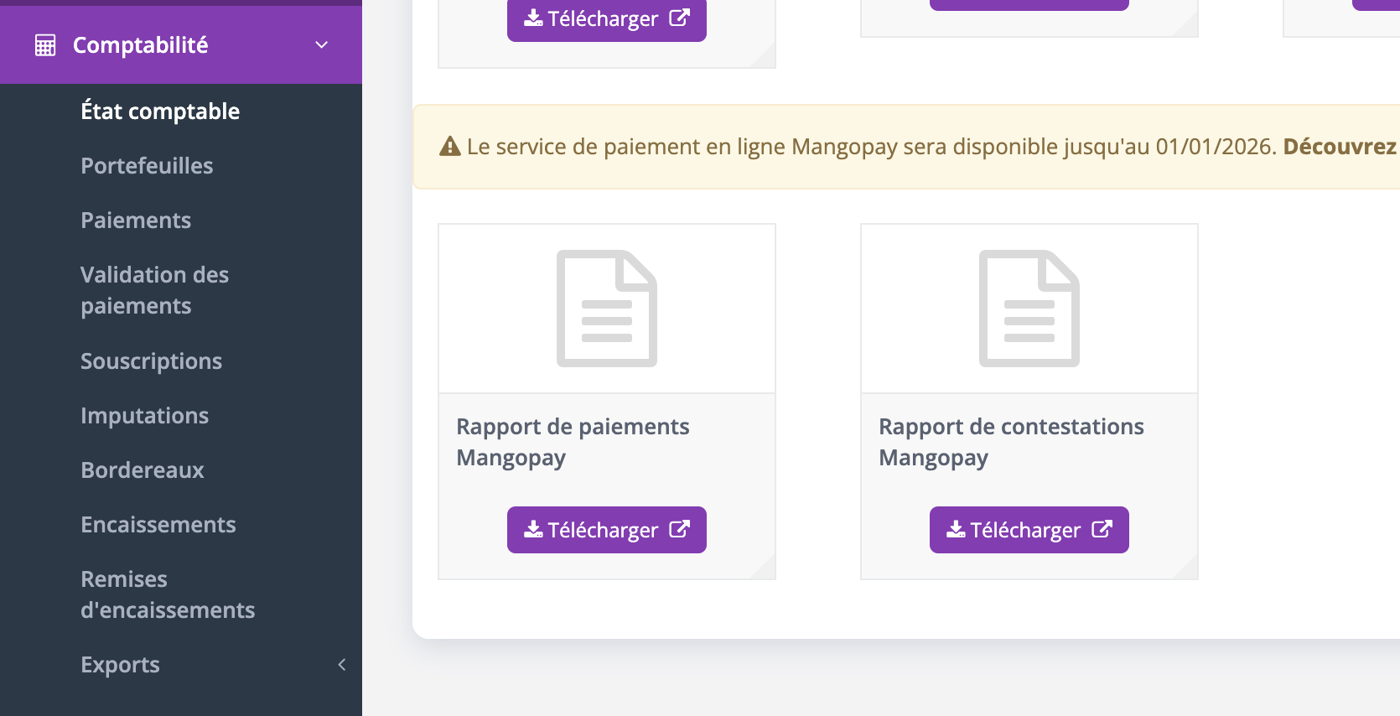The width and height of the screenshot is (1400, 716).
Task: Click the Comptabilité calculator grid icon
Action: [x=45, y=45]
